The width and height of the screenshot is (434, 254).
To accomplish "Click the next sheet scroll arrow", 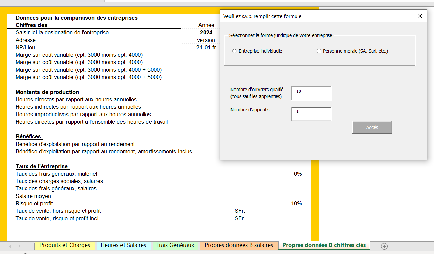I will tap(20, 246).
